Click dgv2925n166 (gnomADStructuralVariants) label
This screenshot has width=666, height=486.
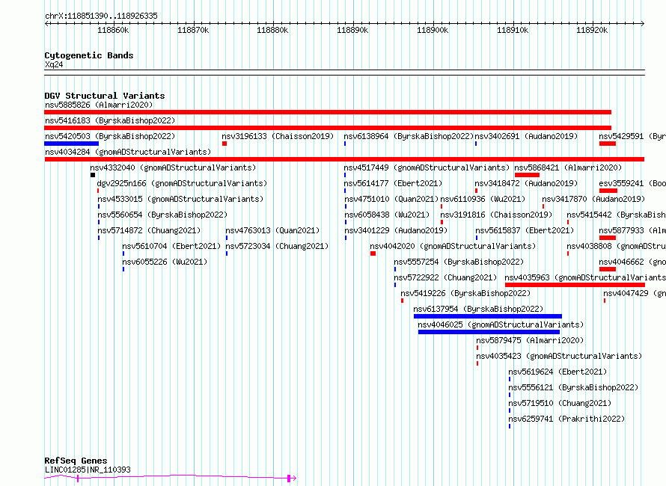click(182, 183)
